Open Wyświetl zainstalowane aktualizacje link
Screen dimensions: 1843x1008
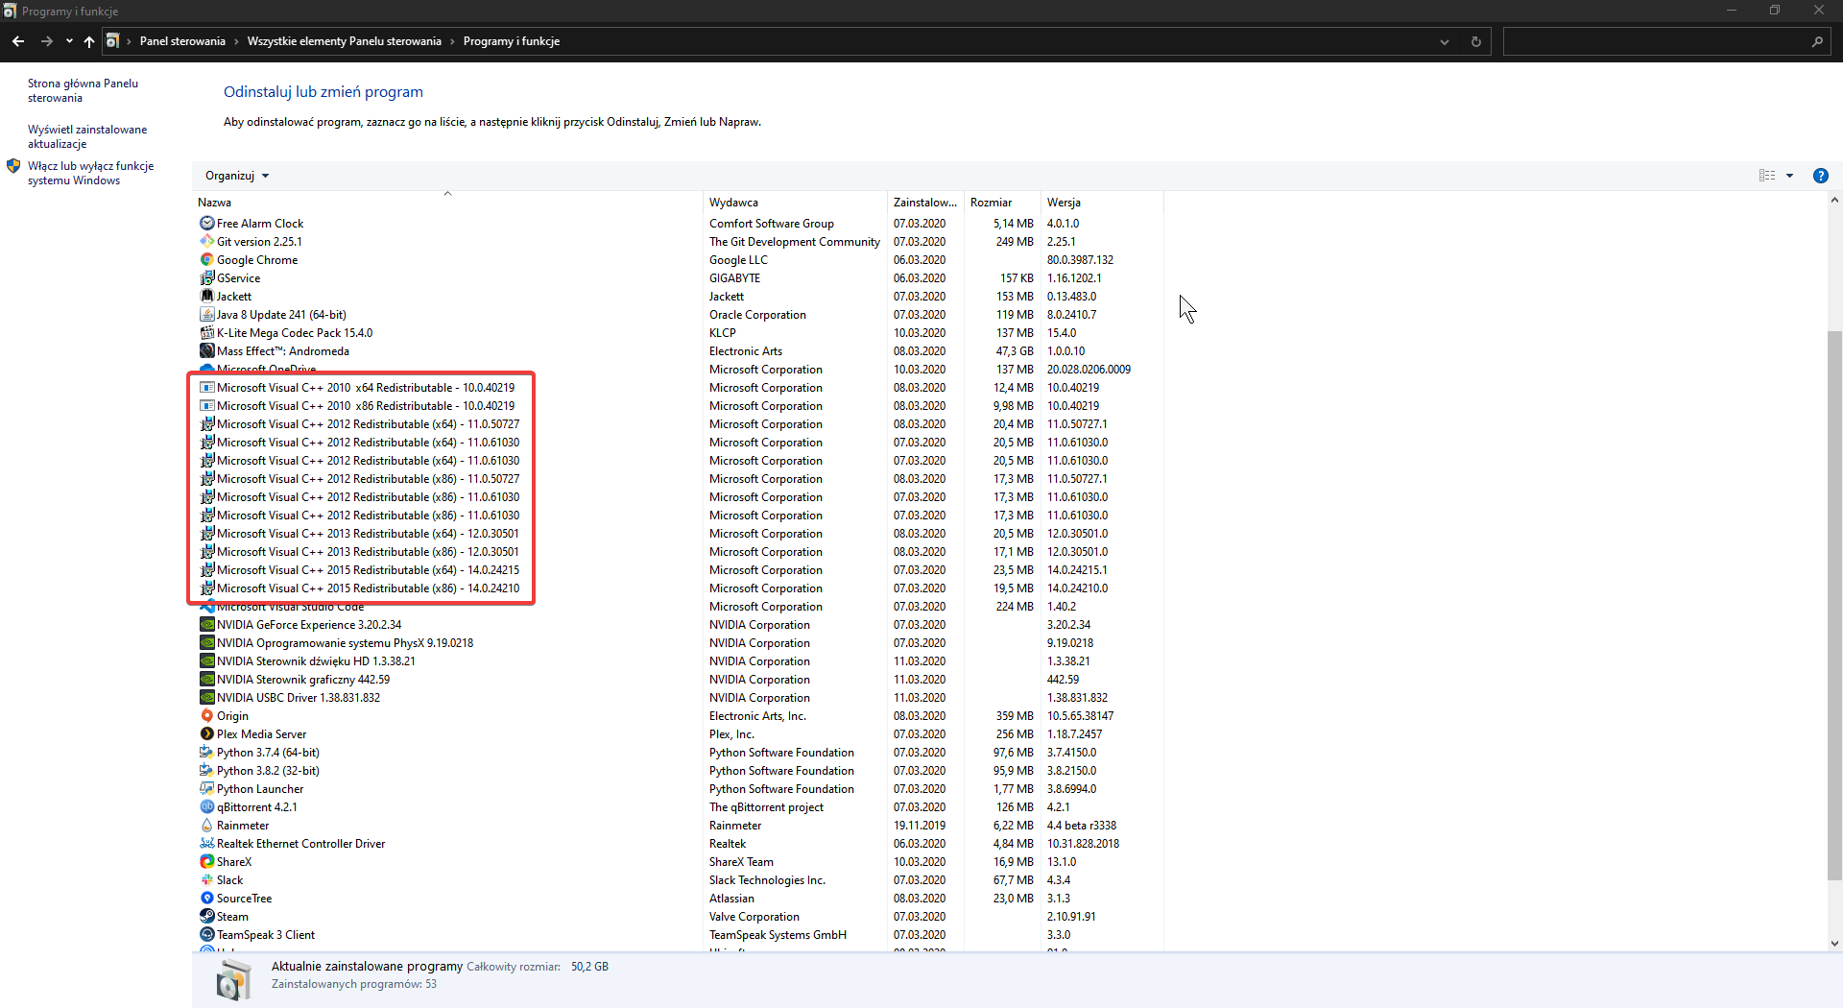pos(86,136)
